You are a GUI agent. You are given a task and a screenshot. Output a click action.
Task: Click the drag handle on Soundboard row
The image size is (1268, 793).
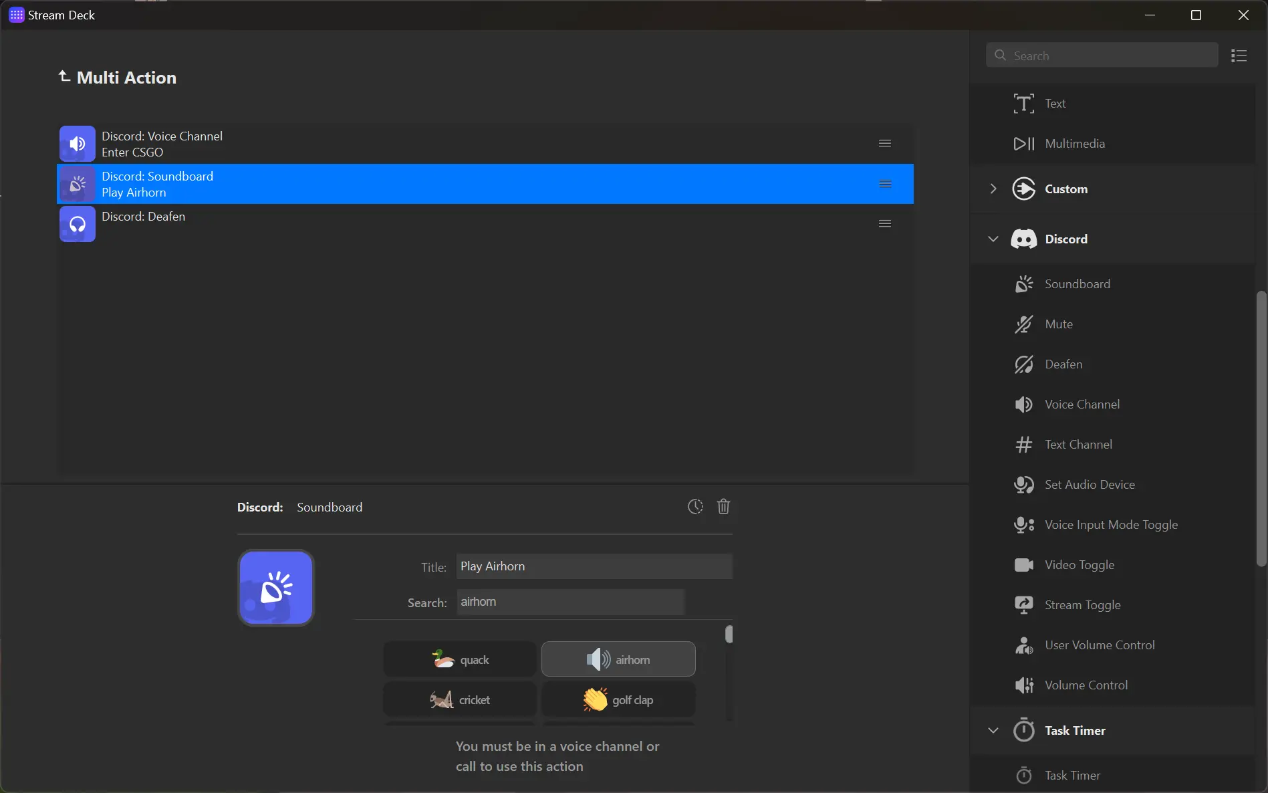(x=885, y=184)
